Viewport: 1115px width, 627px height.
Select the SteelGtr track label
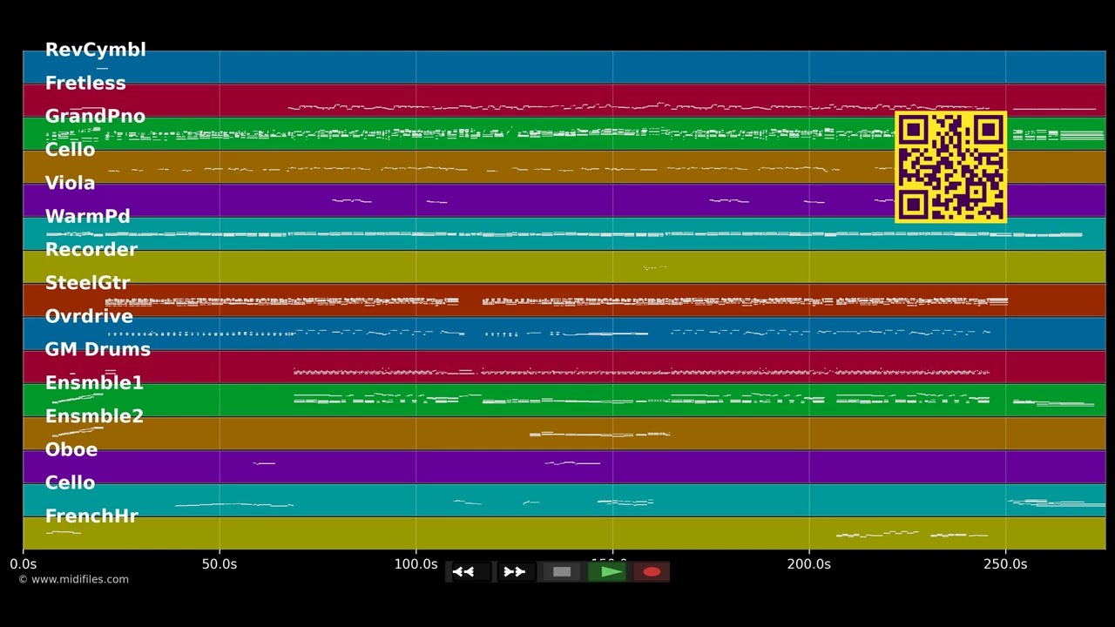click(87, 283)
